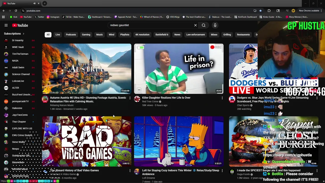Expand the Subscriptions section chevron
The width and height of the screenshot is (325, 183).
click(24, 34)
